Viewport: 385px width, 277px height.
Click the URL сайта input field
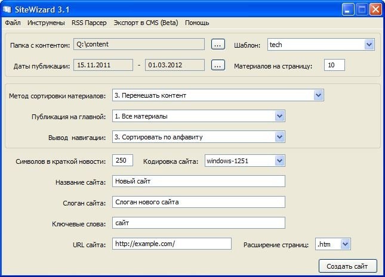171,244
